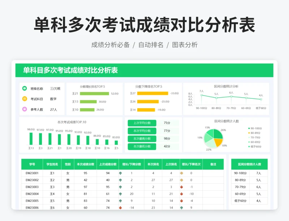
Task: Click the 区间分数统计人数 table header
Action: 249,164
